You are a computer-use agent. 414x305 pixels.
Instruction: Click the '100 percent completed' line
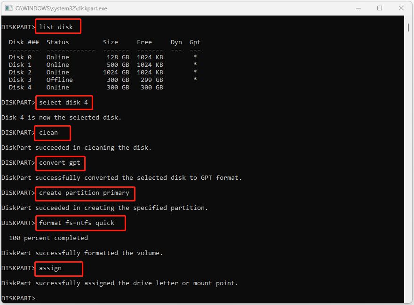[48, 238]
